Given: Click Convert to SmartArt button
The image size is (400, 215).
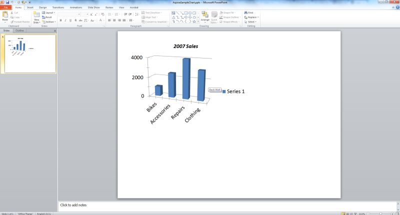Looking at the screenshot, I should coord(155,22).
